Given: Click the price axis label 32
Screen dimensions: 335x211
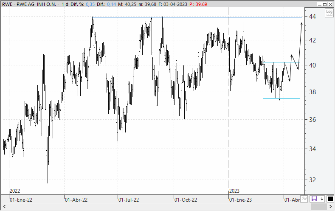Looking at the screenshot, I should [x=312, y=180].
